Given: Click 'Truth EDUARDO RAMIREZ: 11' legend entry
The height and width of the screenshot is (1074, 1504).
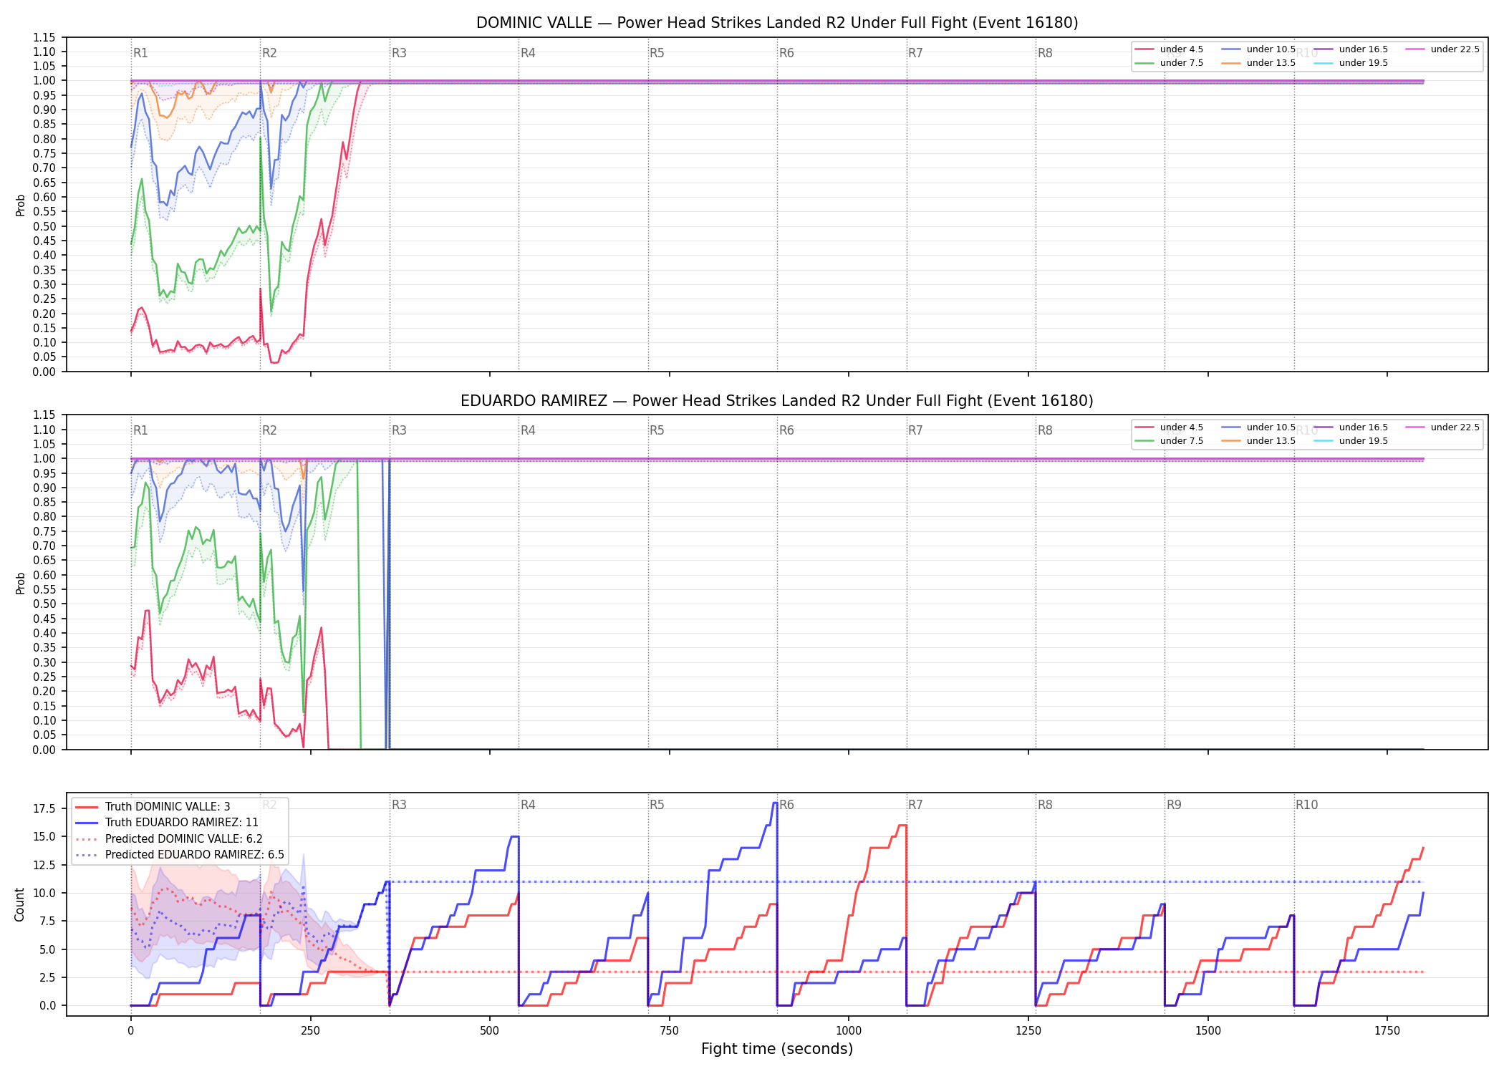Looking at the screenshot, I should point(166,823).
